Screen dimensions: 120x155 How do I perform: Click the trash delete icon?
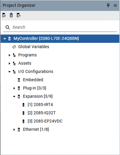[x=11, y=15]
